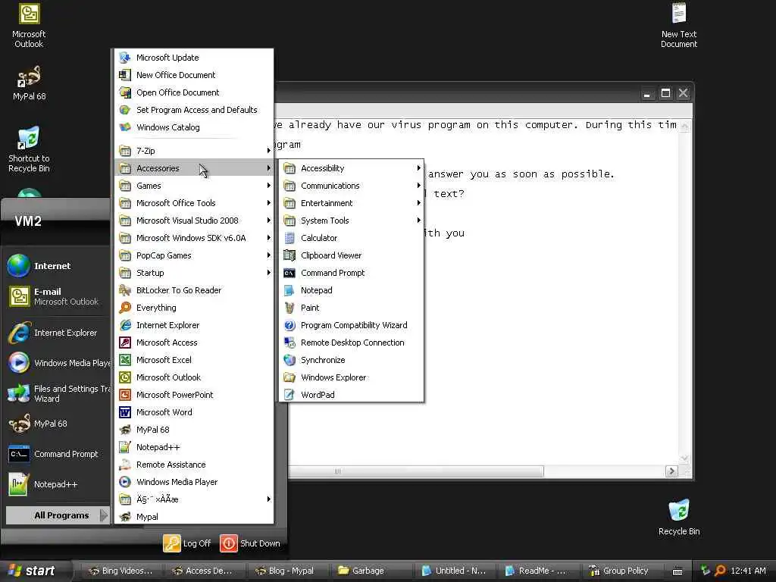Open Remote Desktop Connection
Image resolution: width=776 pixels, height=582 pixels.
tap(351, 343)
